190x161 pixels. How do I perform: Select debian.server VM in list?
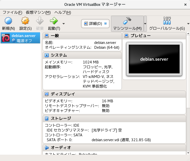tap(20, 38)
